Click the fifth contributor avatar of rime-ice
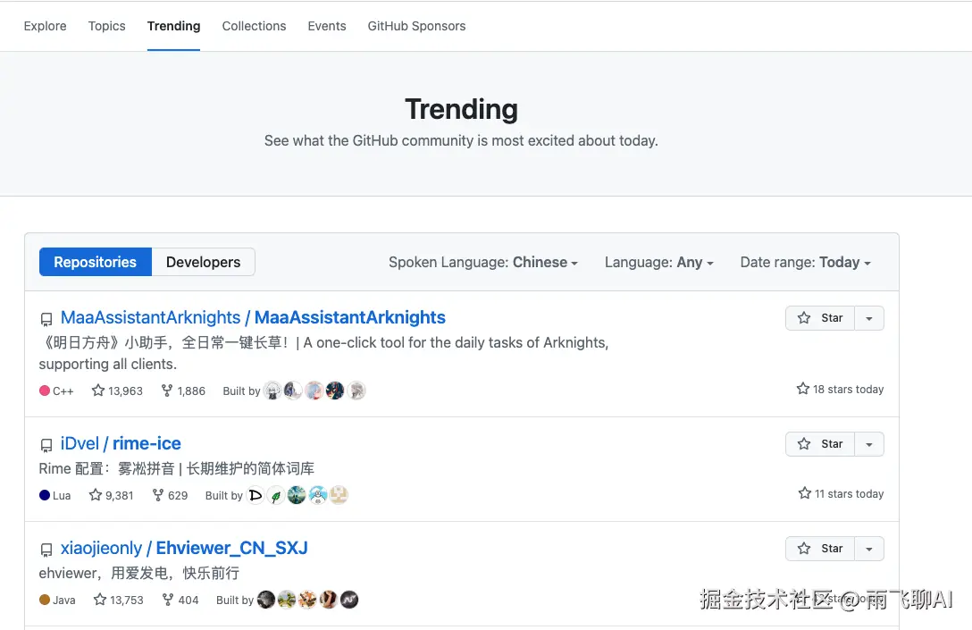This screenshot has height=630, width=972. point(339,495)
